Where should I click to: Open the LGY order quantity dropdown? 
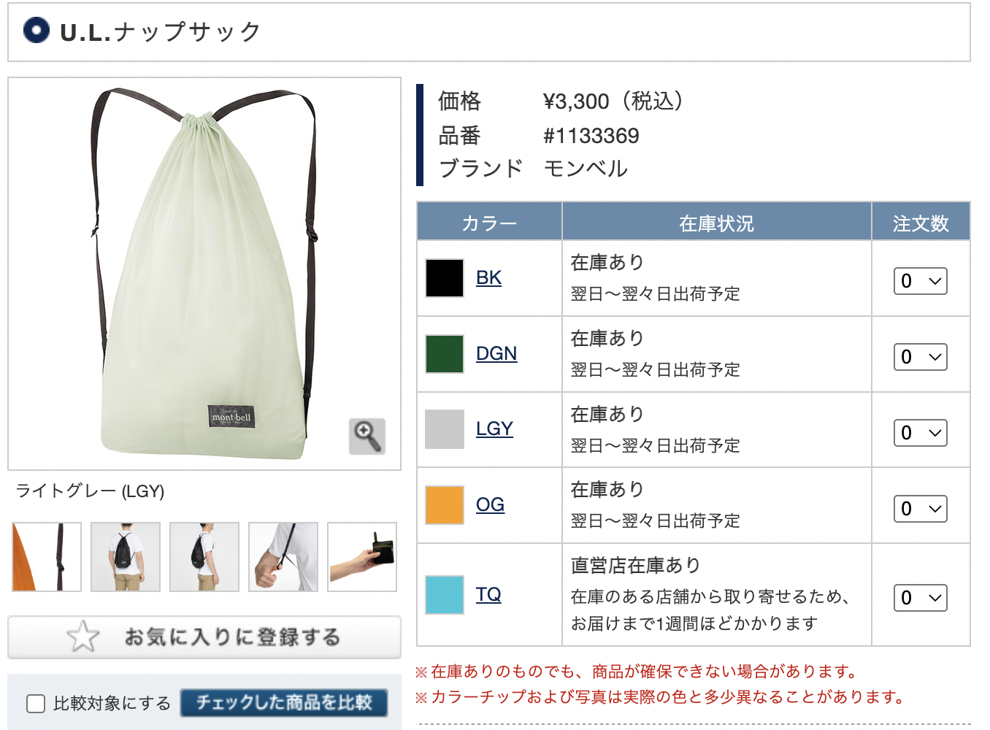tap(921, 433)
